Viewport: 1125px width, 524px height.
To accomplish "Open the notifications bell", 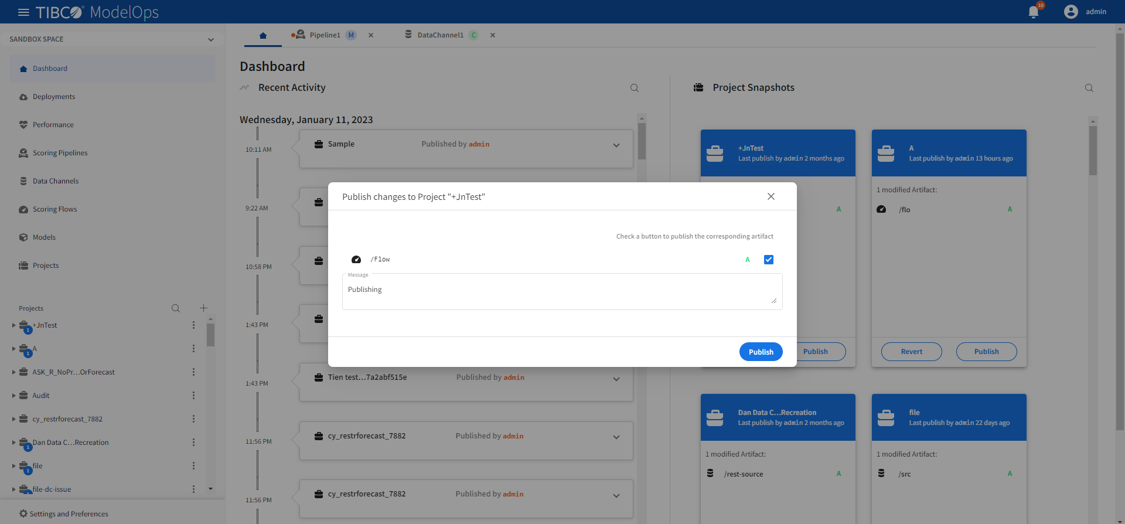I will click(x=1034, y=12).
